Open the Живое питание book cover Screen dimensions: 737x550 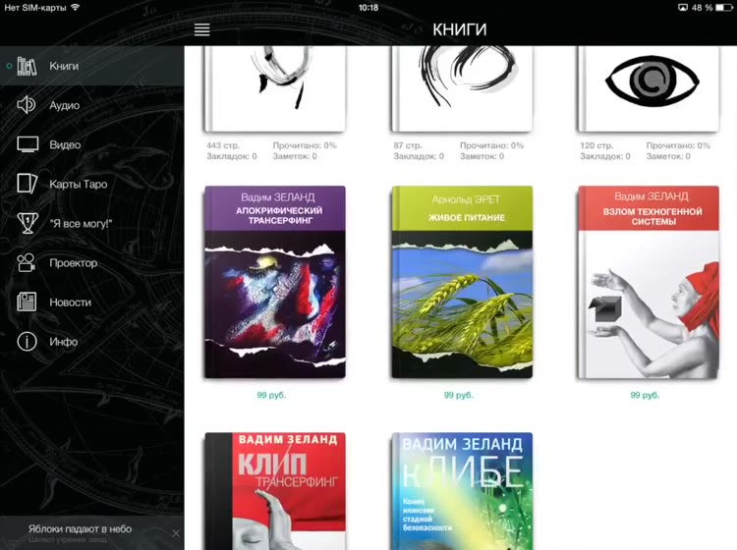tap(462, 282)
